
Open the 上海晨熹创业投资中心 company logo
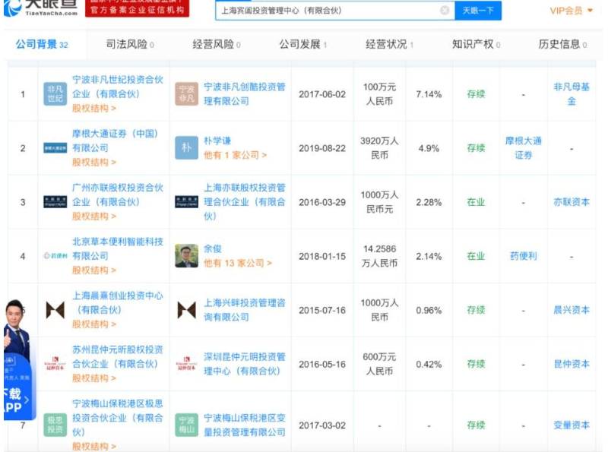pos(55,310)
